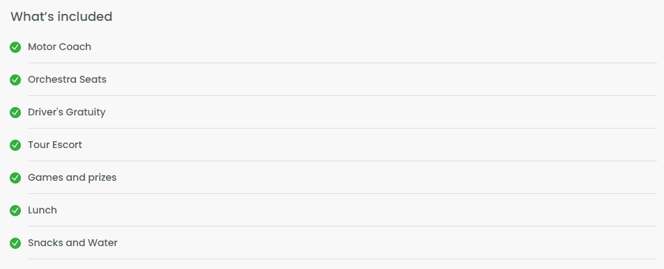Select the check icon for Tour Escort

pos(15,145)
